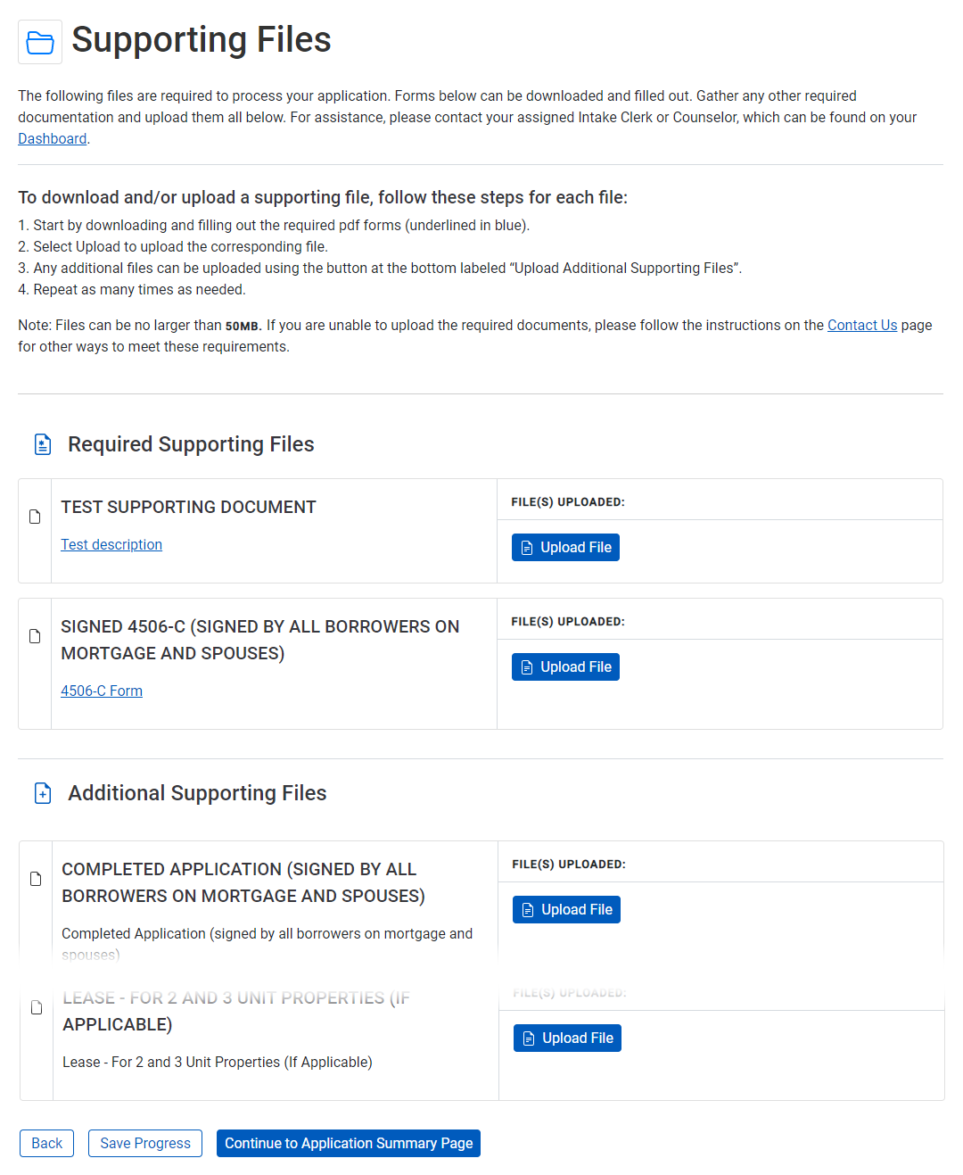963x1175 pixels.
Task: Click the file icon next to LEASE properties row
Action: [x=36, y=1006]
